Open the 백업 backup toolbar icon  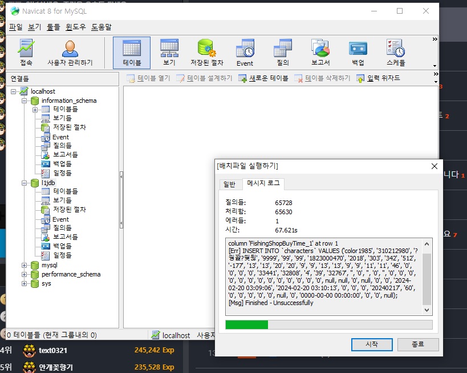click(358, 53)
